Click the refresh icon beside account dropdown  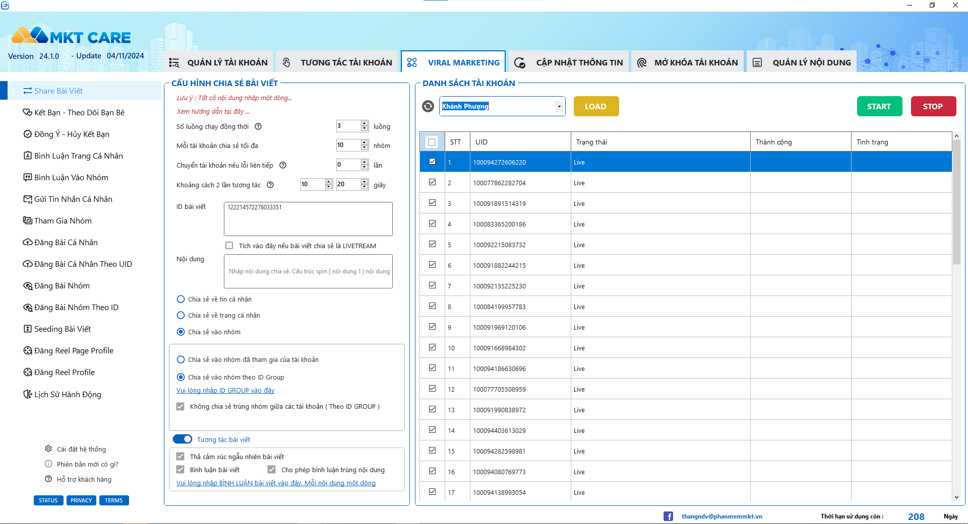pyautogui.click(x=428, y=106)
